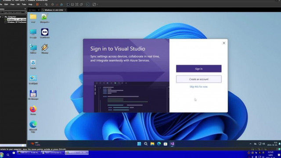Click the Microsoft Edge desktop icon

[33, 126]
